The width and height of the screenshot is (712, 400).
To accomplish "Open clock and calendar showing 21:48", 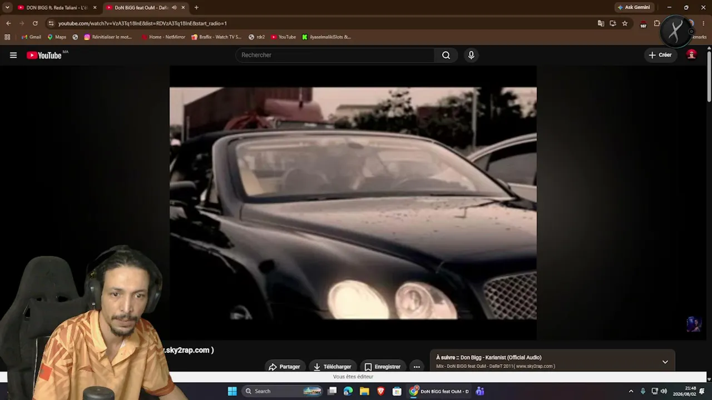I will point(684,391).
